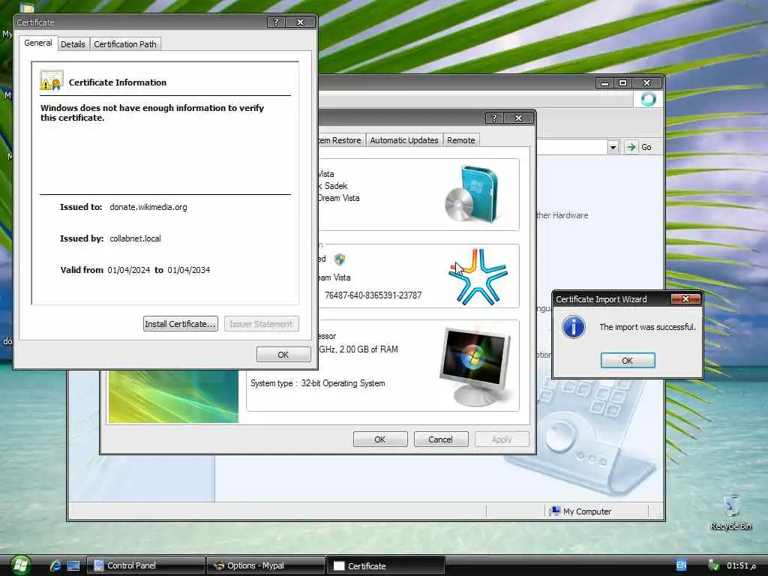Click the Show Desktop quick launch icon
This screenshot has width=768, height=576.
[x=73, y=565]
